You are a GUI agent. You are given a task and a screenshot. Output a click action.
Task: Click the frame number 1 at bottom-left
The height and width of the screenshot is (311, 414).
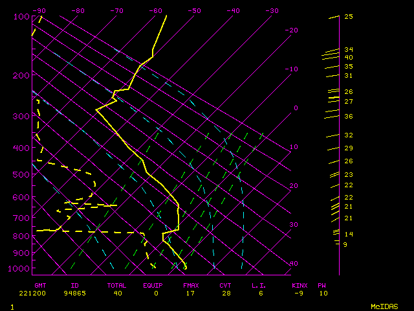click(x=12, y=306)
